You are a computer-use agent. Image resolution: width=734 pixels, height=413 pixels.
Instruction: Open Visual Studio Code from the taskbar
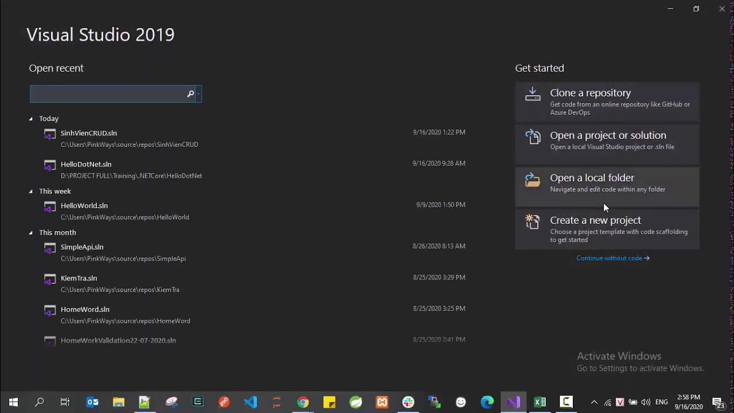(x=251, y=402)
